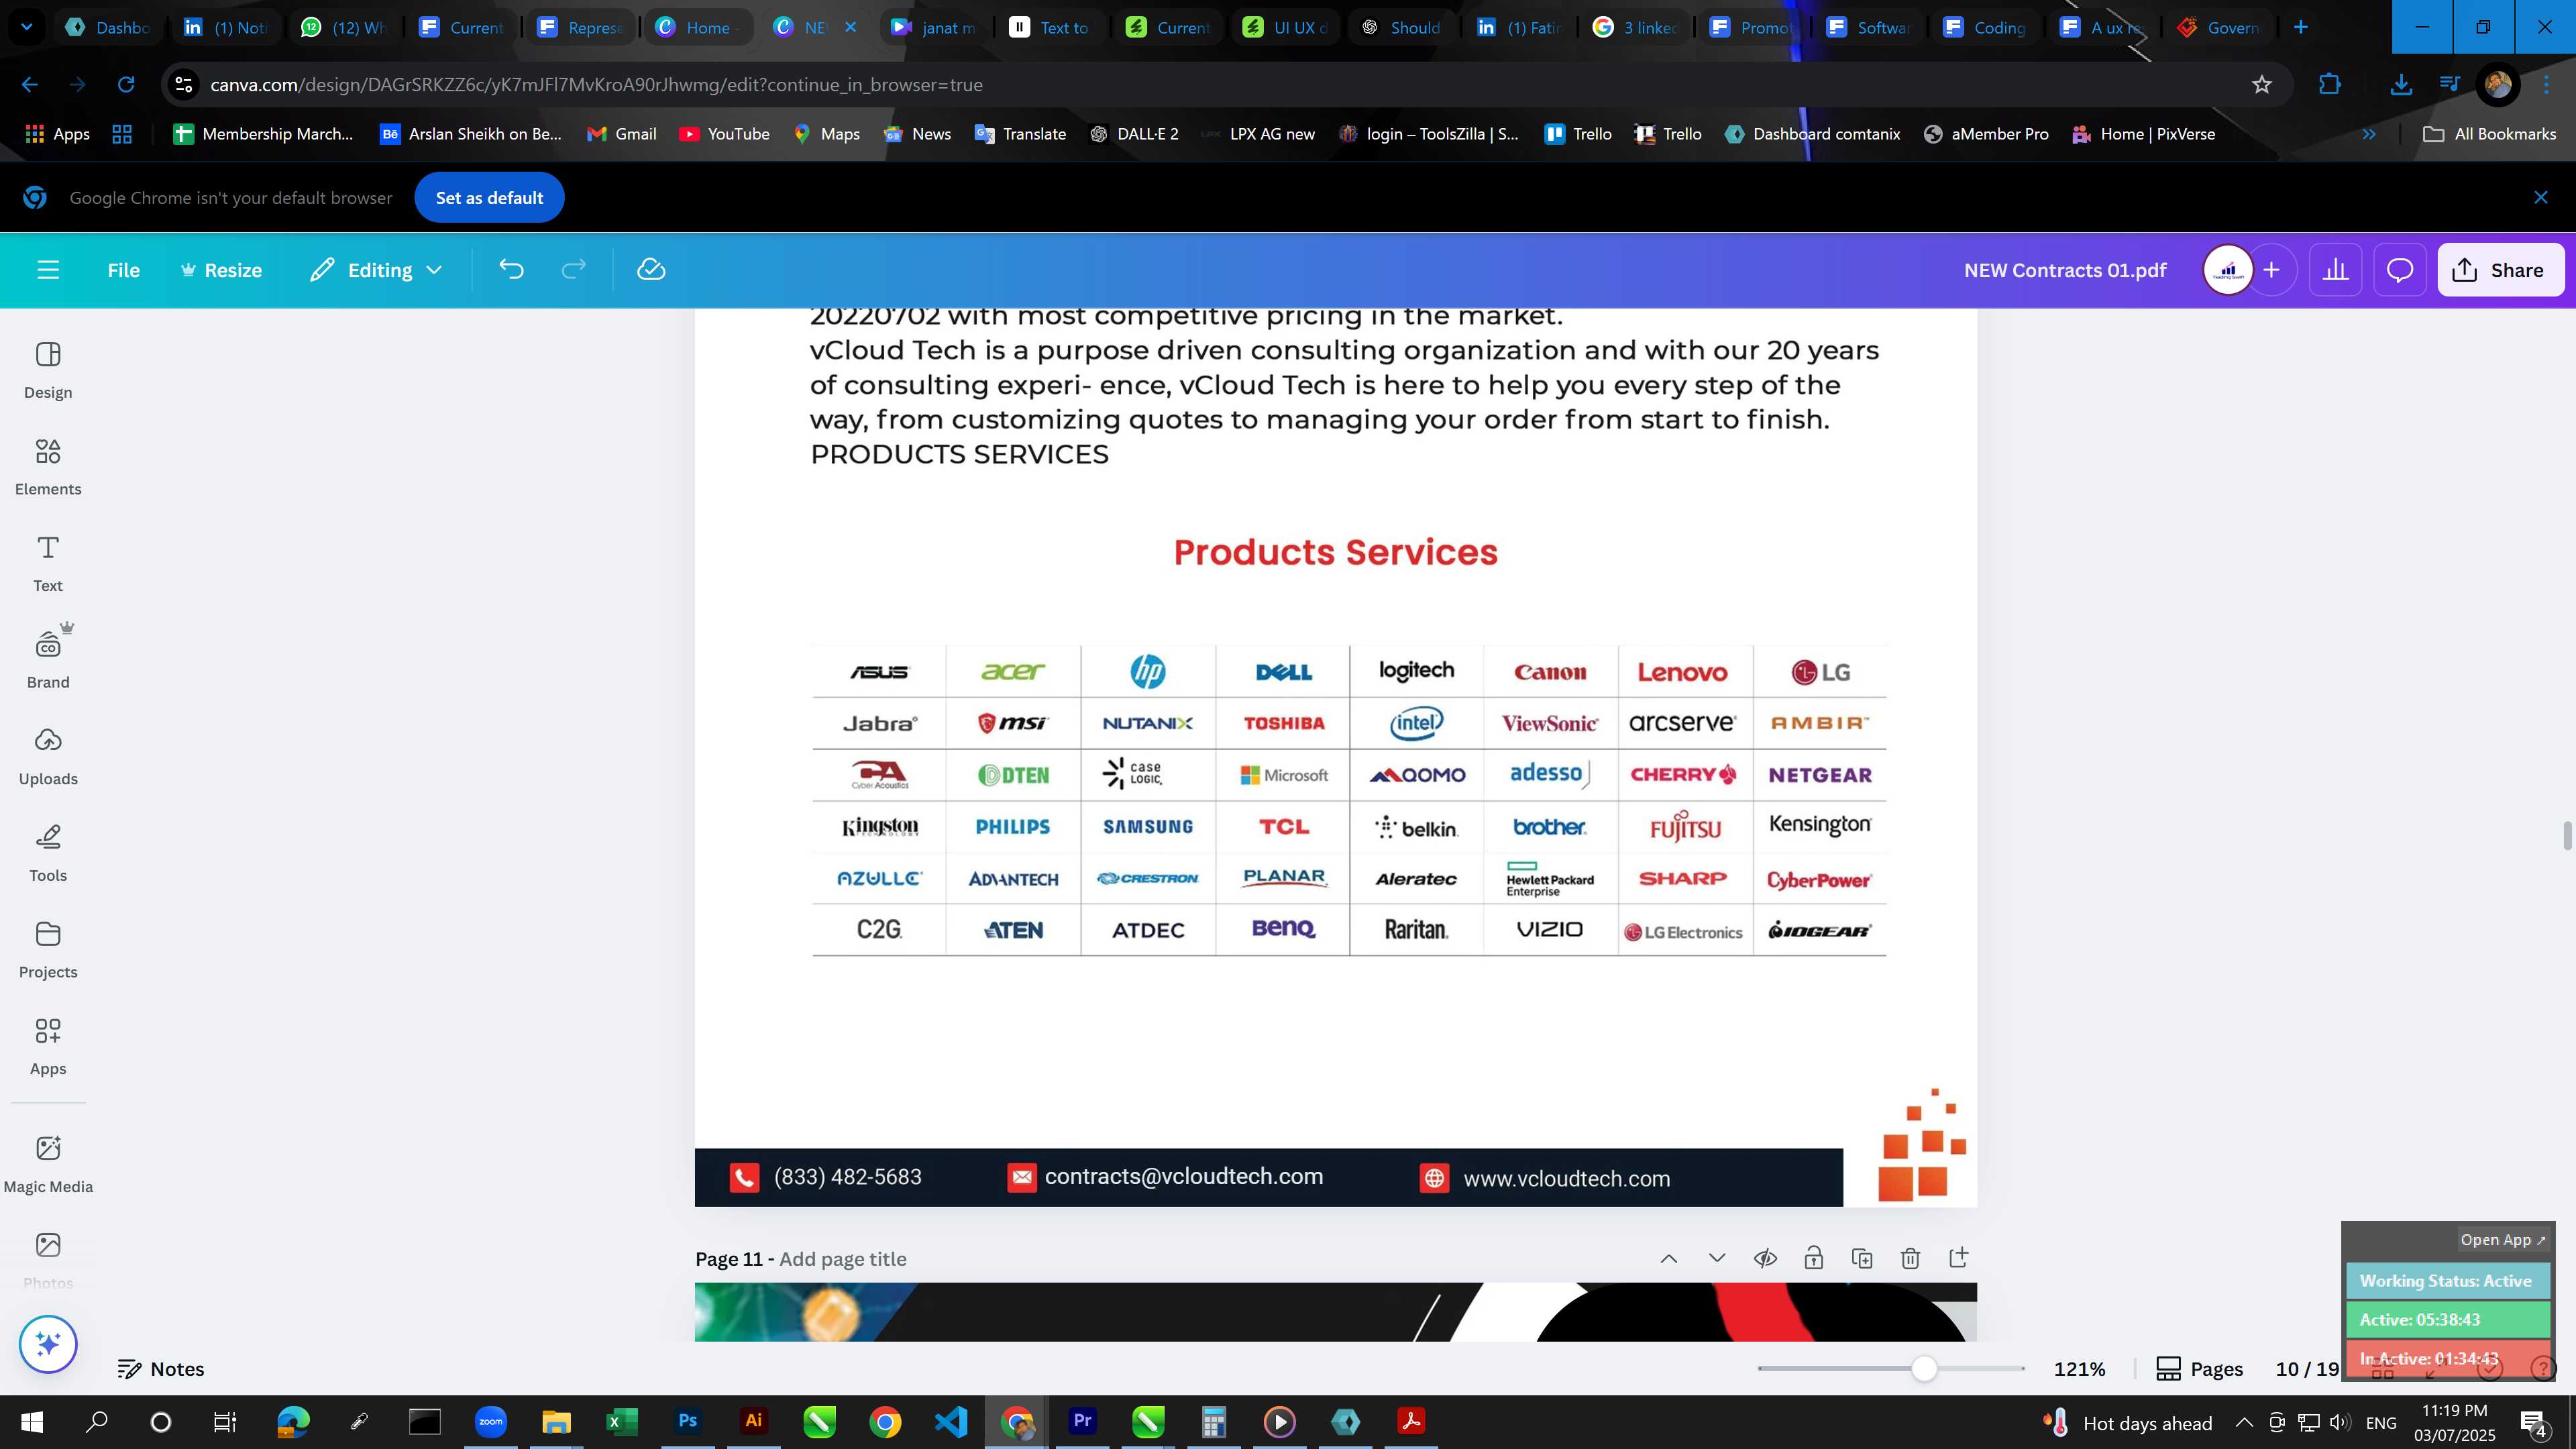Viewport: 2576px width, 1449px height.
Task: Hide Page 11 with the eye icon
Action: pyautogui.click(x=1765, y=1258)
